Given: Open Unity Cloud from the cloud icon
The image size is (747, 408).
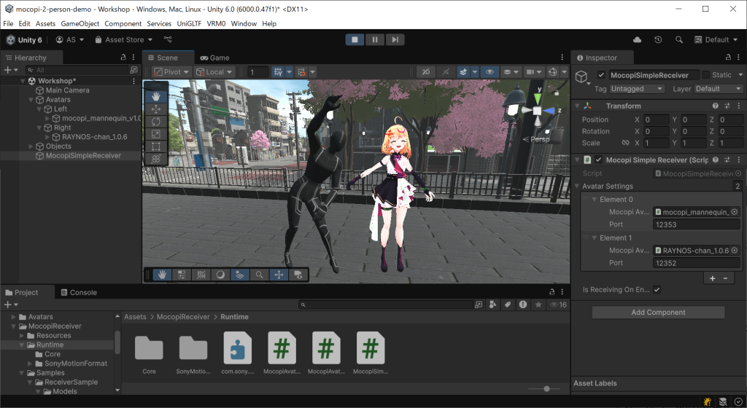Looking at the screenshot, I should point(638,39).
